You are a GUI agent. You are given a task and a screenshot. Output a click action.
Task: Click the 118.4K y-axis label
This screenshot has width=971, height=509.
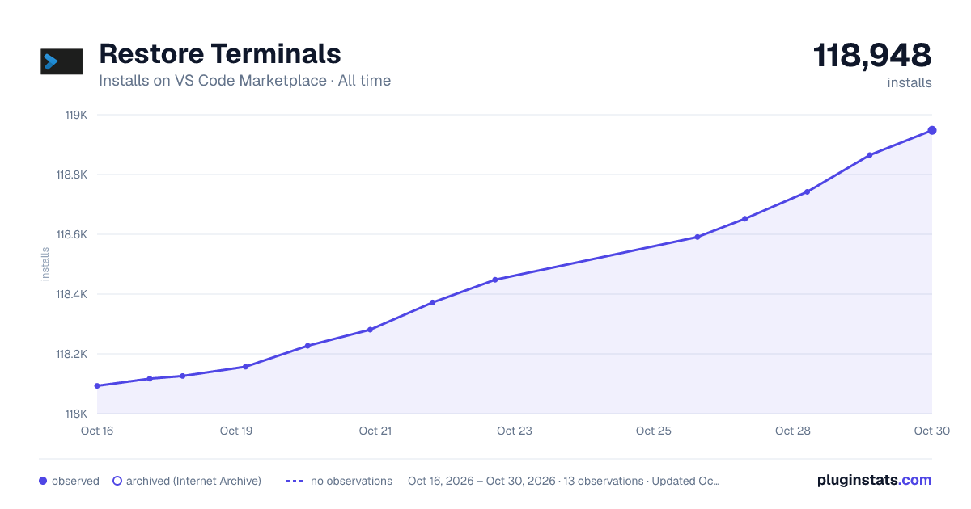[71, 294]
